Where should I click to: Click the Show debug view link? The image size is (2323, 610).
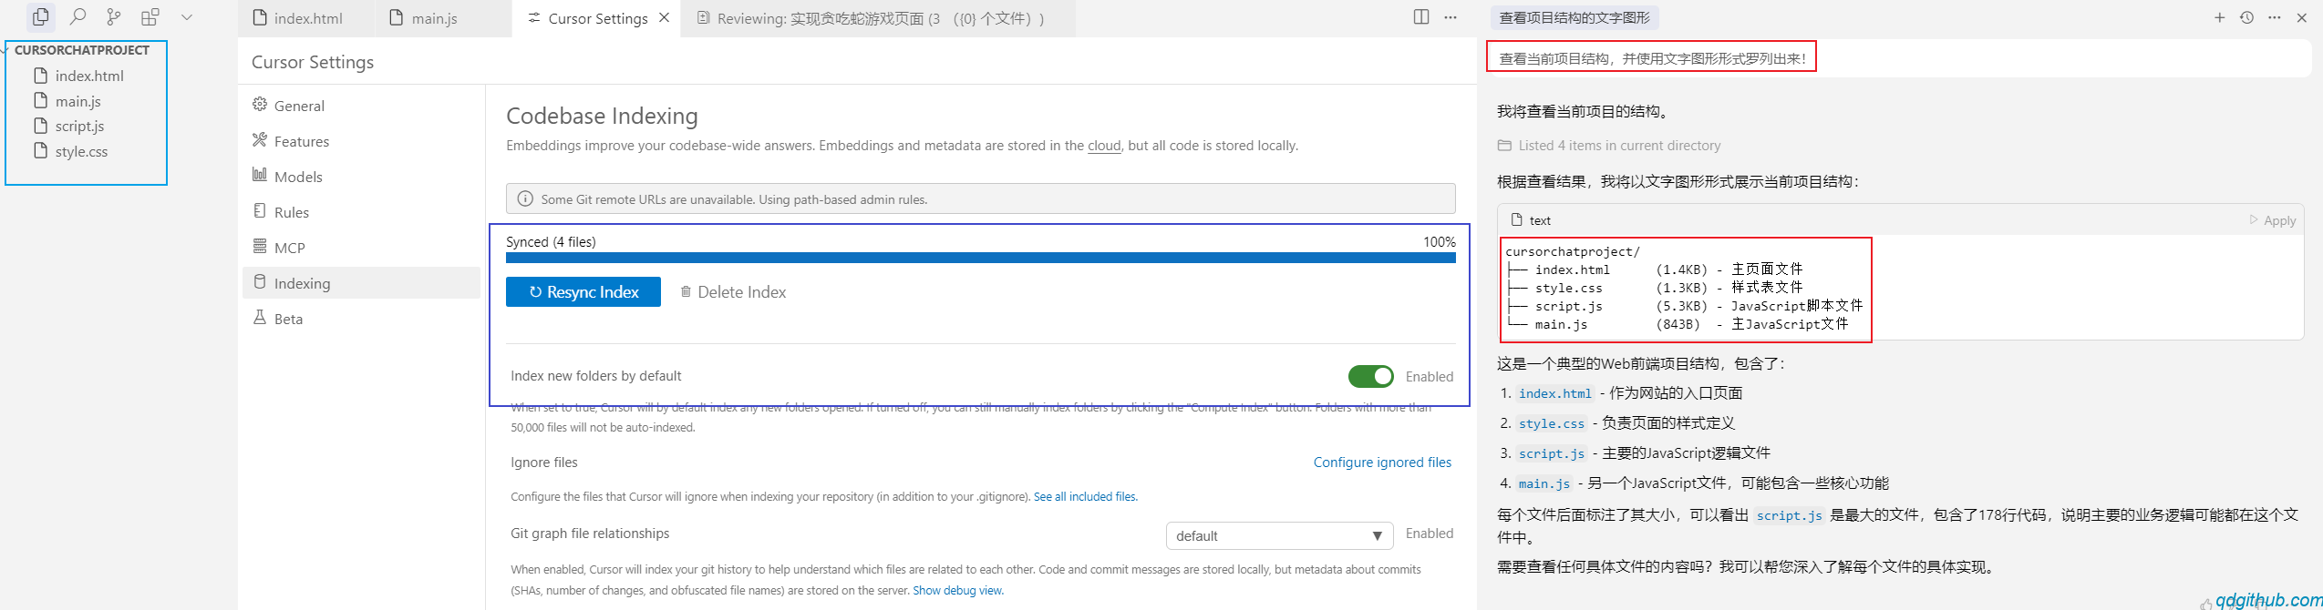(957, 591)
